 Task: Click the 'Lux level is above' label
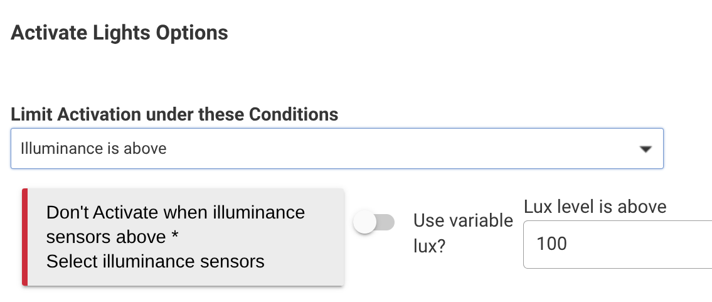(x=595, y=206)
